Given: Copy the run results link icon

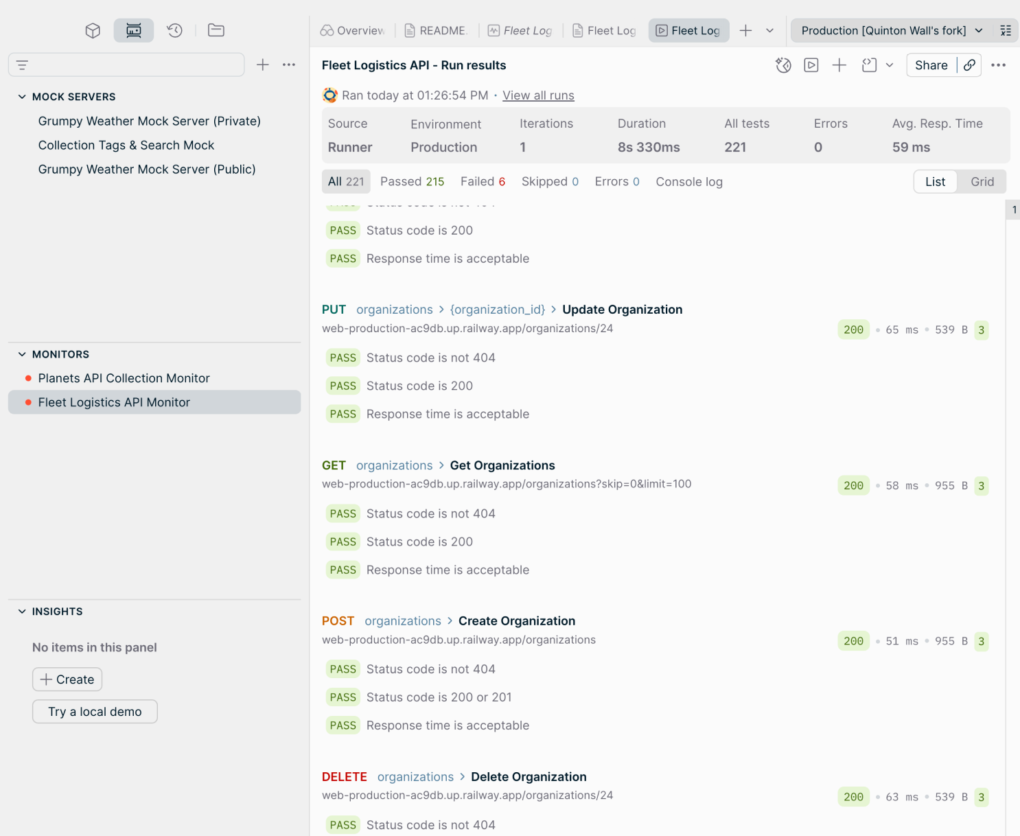Looking at the screenshot, I should pyautogui.click(x=969, y=65).
